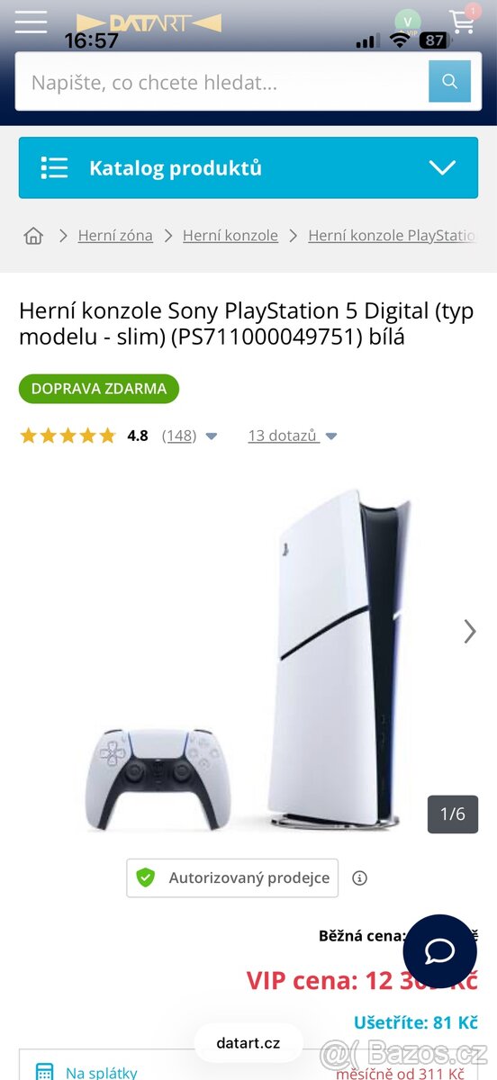The width and height of the screenshot is (497, 1080).
Task: Expand the 13 dotazů dropdown
Action: point(293,436)
